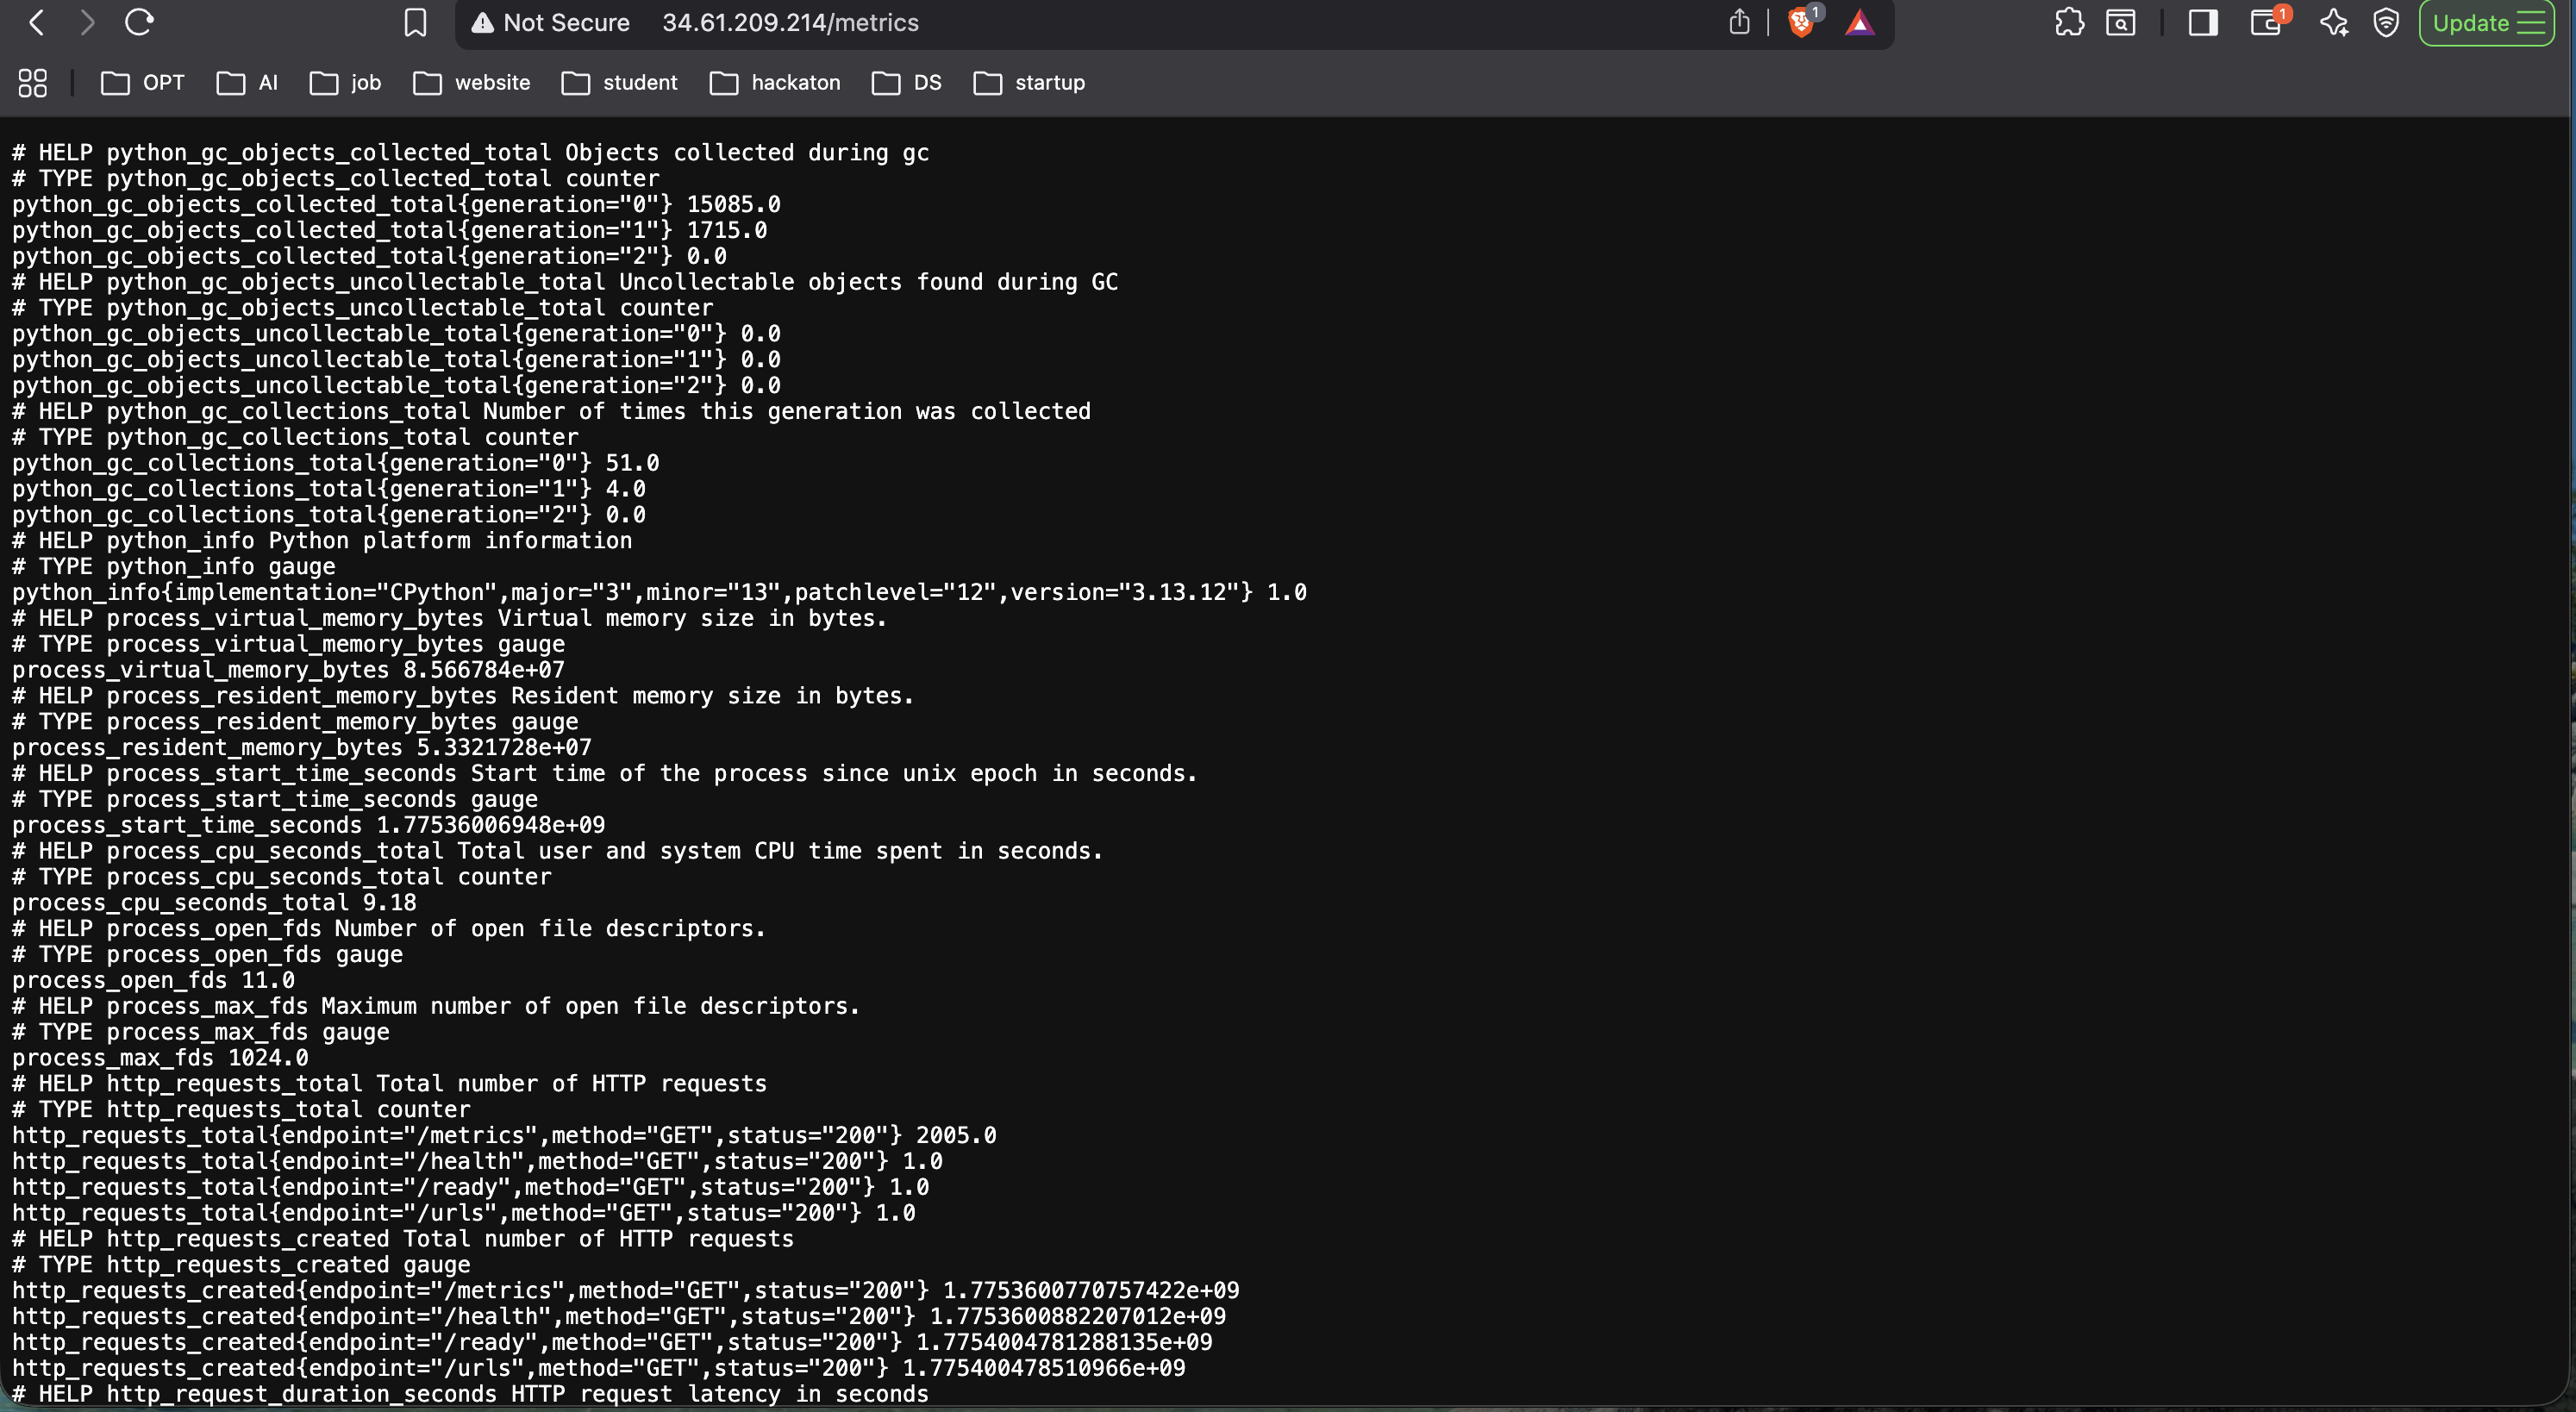This screenshot has height=1412, width=2576.
Task: Click the Brave VPN shield icon
Action: coord(2386,23)
